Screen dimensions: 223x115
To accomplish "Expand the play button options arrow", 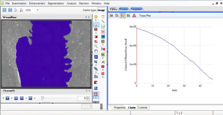I will (x=12, y=98).
